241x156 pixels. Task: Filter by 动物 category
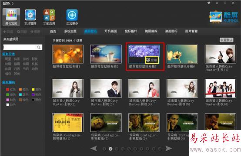click(x=35, y=69)
